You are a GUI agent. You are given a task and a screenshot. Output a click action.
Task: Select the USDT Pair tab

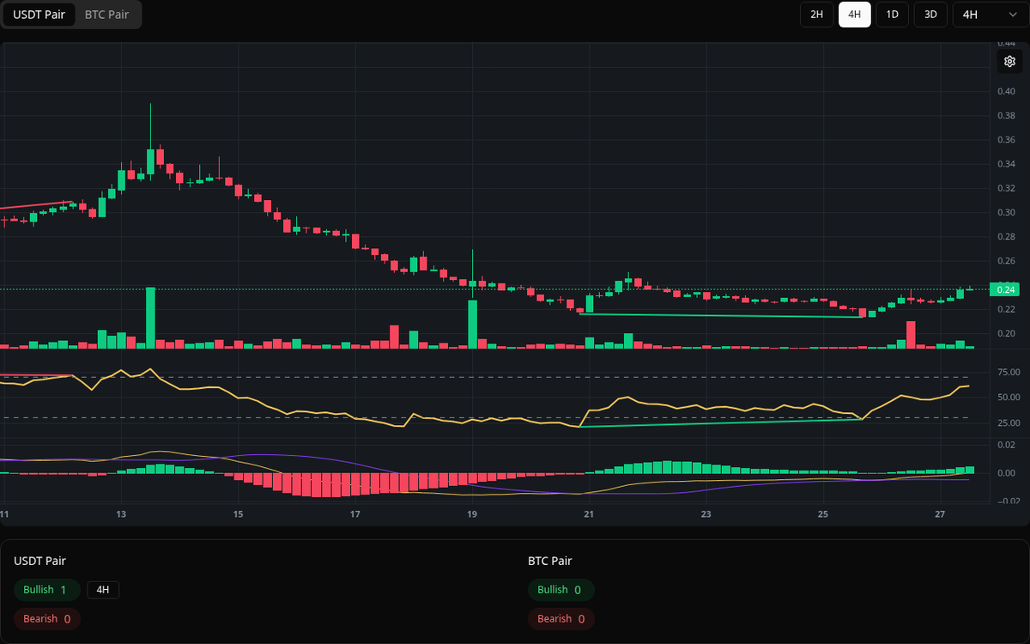39,15
